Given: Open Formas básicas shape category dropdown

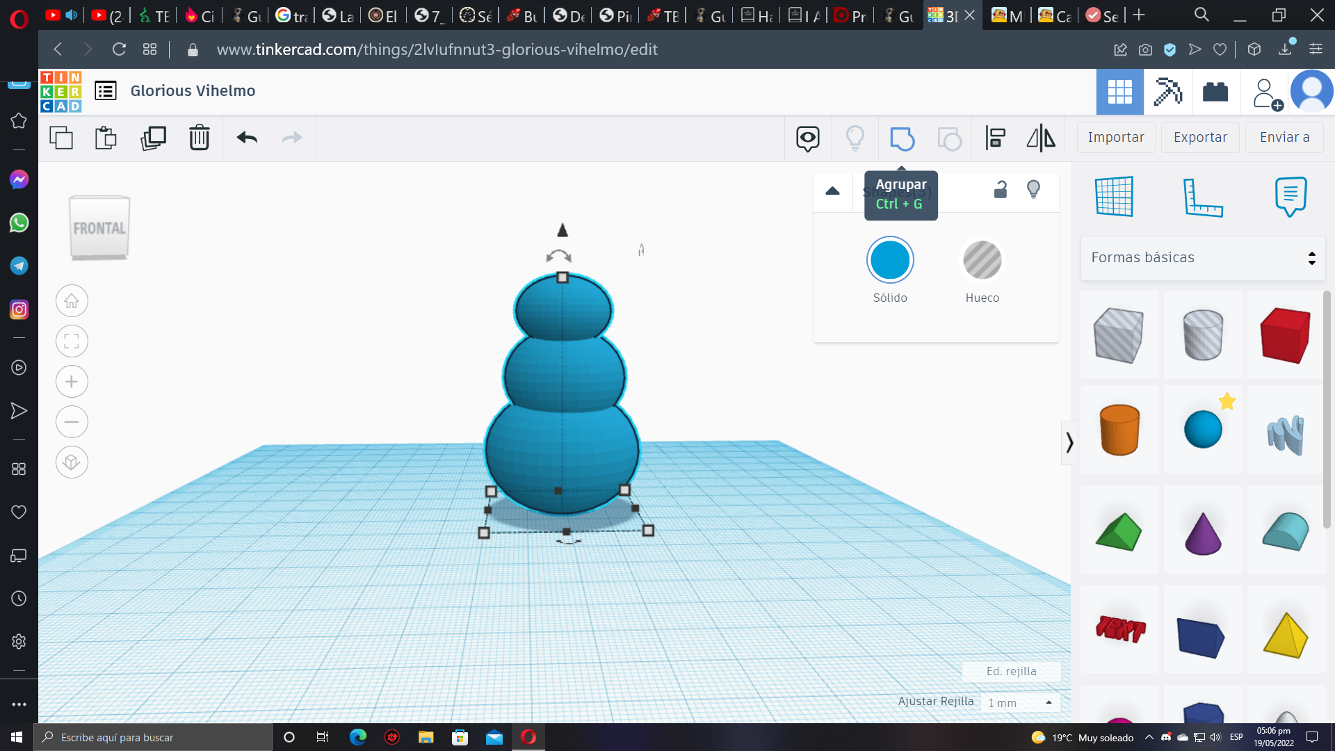Looking at the screenshot, I should [x=1203, y=258].
